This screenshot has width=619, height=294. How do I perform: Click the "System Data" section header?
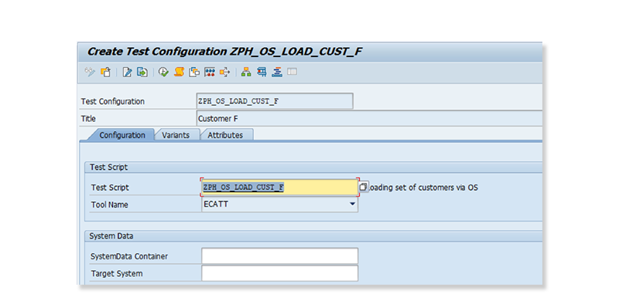[111, 236]
